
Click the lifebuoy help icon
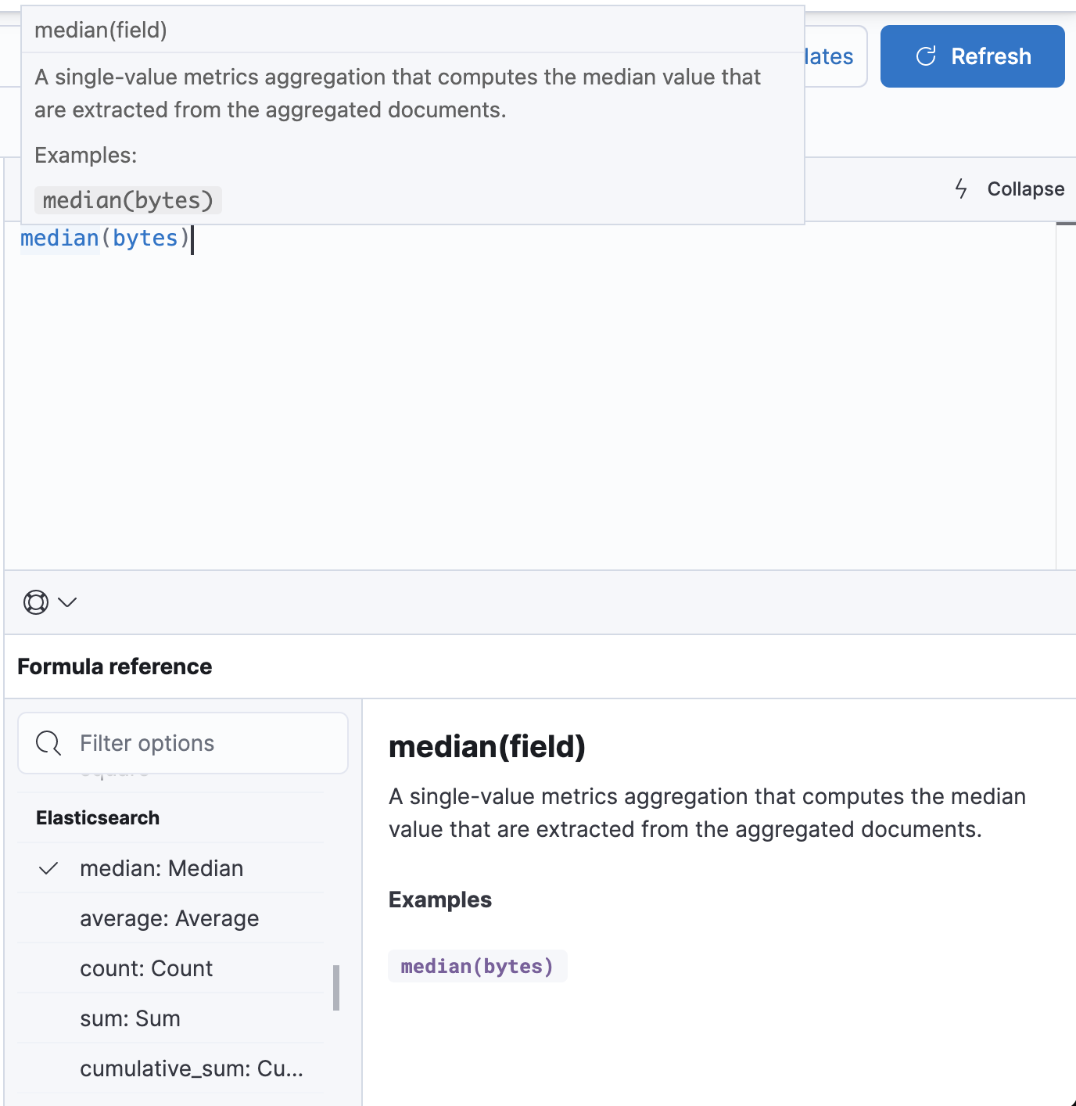point(36,602)
